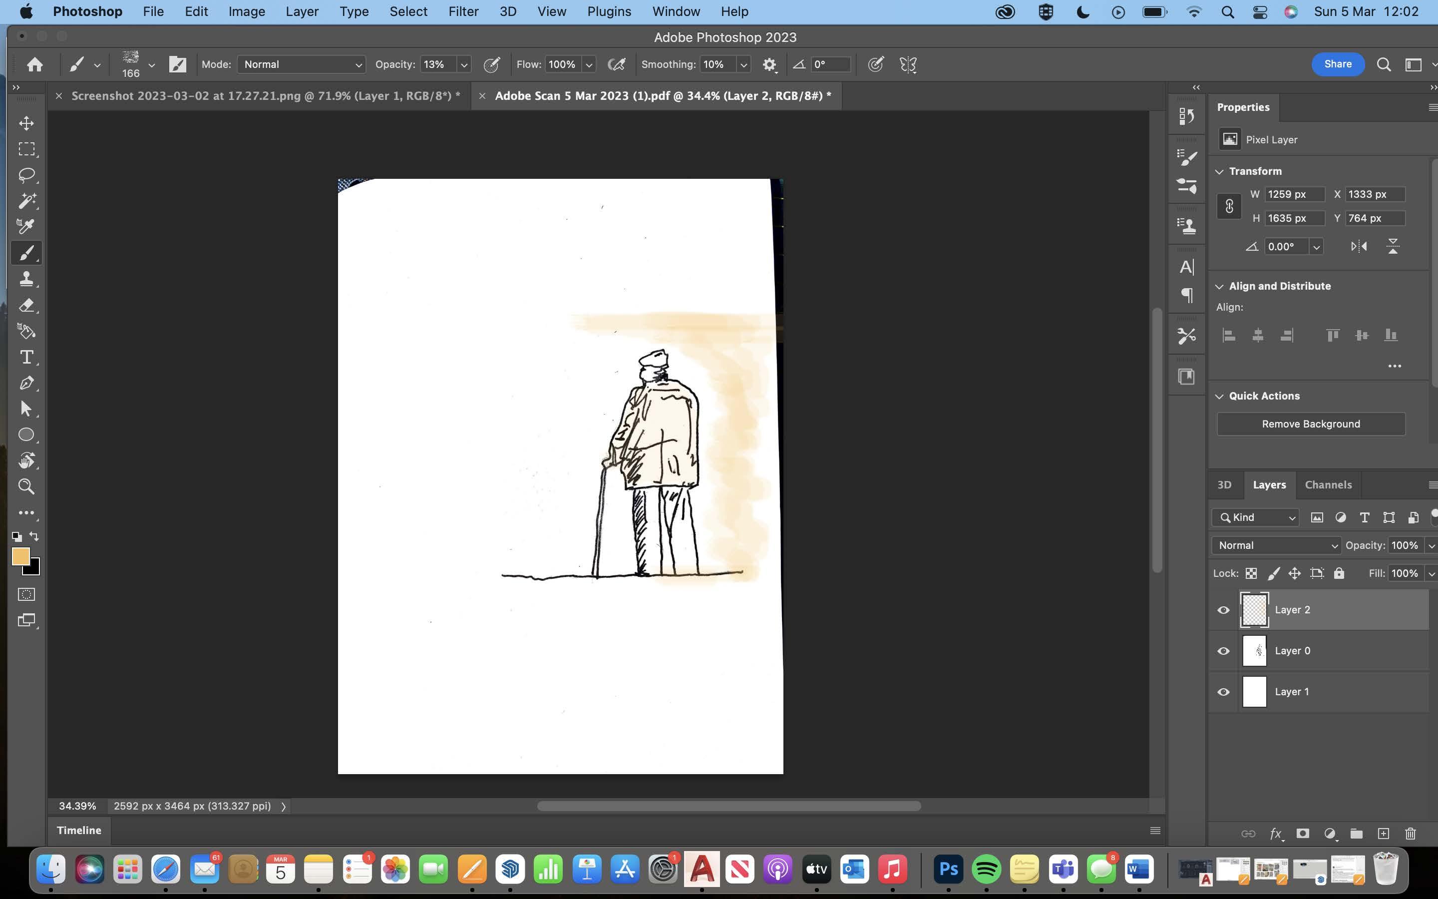Hide Layer 2 visibility eye
1438x899 pixels.
click(1223, 610)
